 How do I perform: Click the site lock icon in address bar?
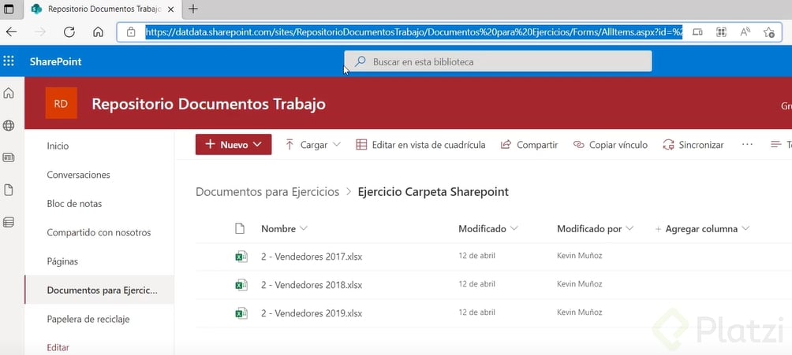(131, 32)
